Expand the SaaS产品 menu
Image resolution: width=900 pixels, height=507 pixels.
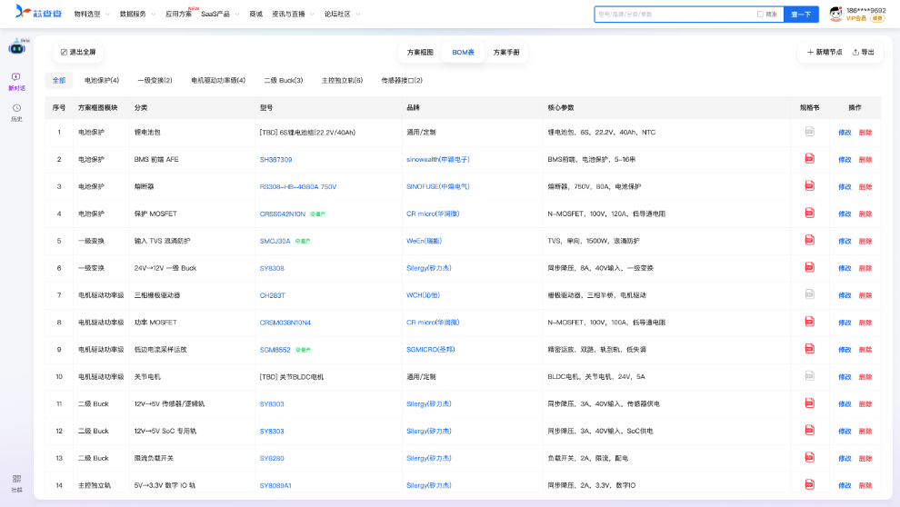pos(220,15)
